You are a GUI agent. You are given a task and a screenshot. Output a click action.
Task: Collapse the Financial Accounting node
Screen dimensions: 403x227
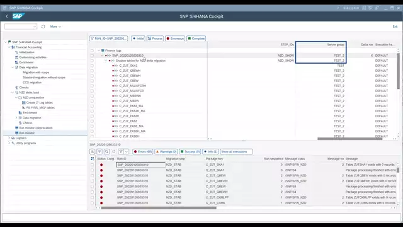click(x=9, y=47)
